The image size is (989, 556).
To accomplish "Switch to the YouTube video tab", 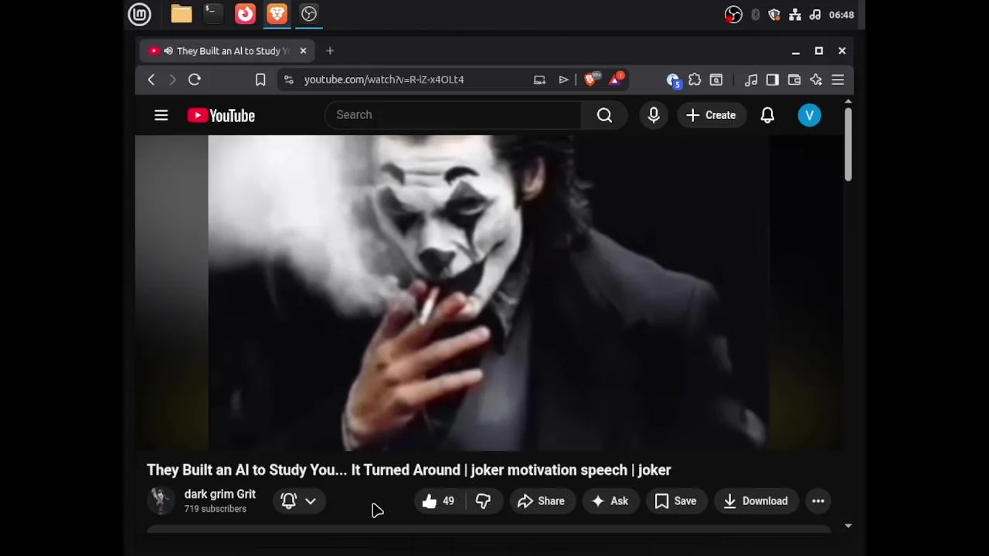I will tap(227, 51).
